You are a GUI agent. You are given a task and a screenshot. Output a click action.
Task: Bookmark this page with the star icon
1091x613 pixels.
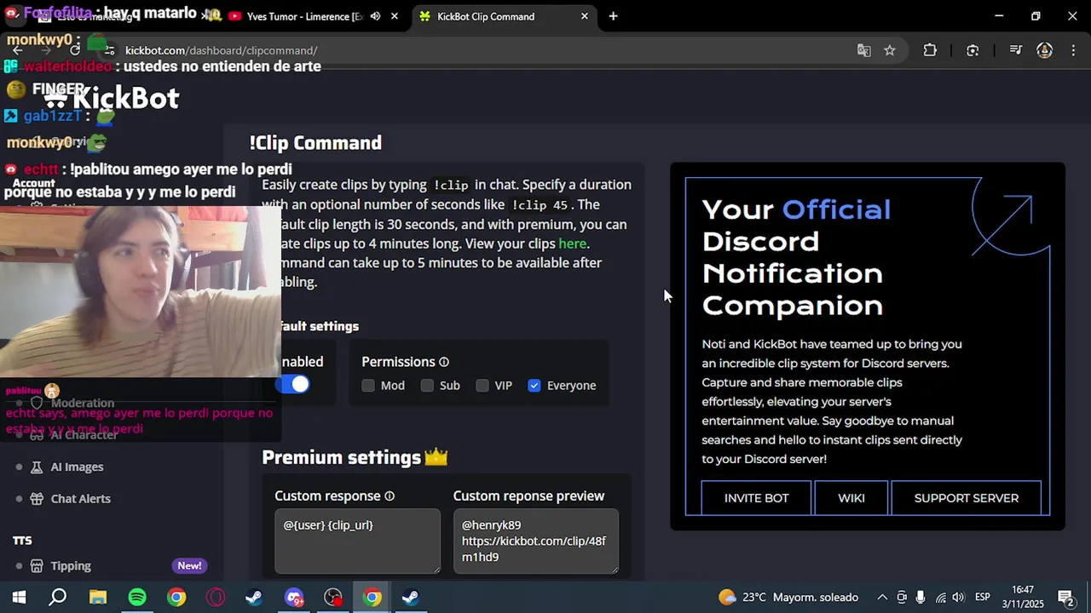(890, 50)
